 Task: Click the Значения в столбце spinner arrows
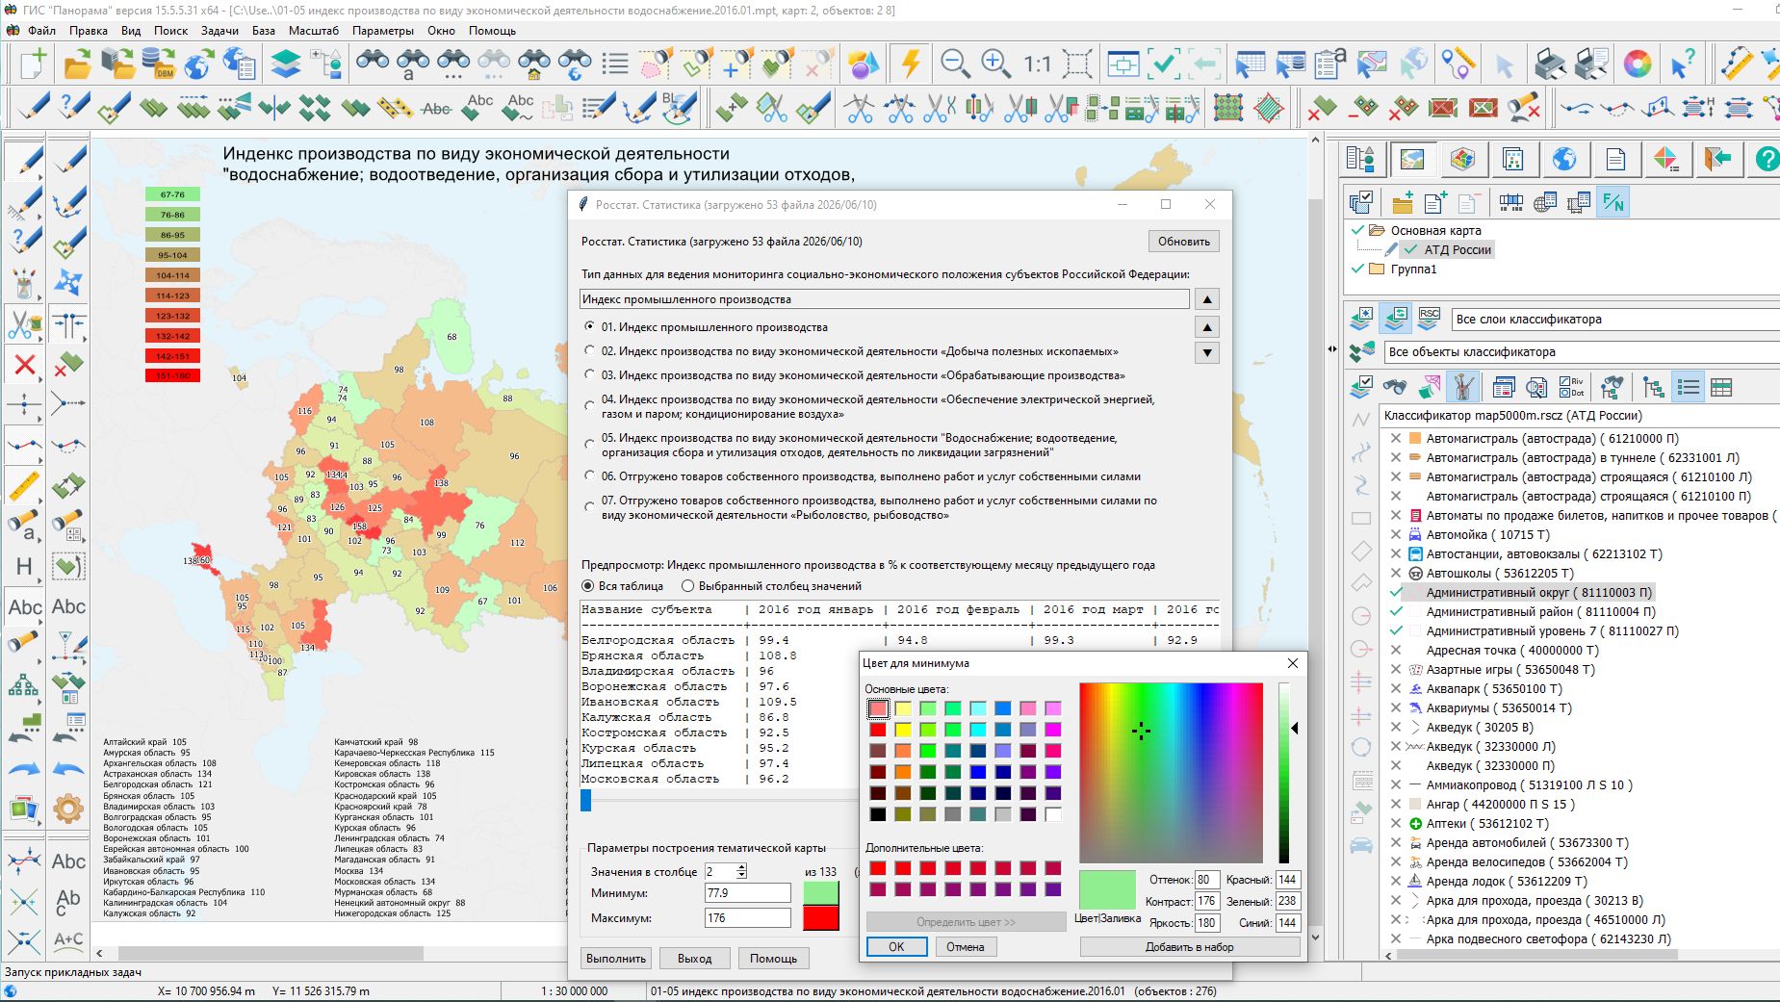(x=741, y=871)
